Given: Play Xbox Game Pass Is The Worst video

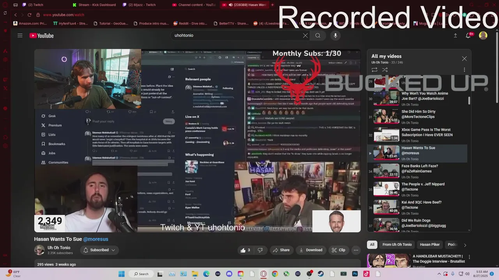Looking at the screenshot, I should point(418,135).
